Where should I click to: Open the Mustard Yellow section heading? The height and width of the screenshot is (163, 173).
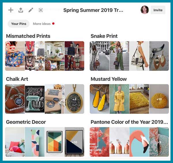pos(109,79)
